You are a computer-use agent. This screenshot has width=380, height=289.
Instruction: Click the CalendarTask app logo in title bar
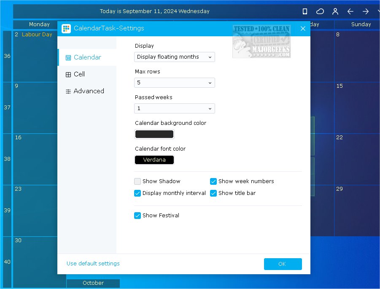tap(66, 28)
